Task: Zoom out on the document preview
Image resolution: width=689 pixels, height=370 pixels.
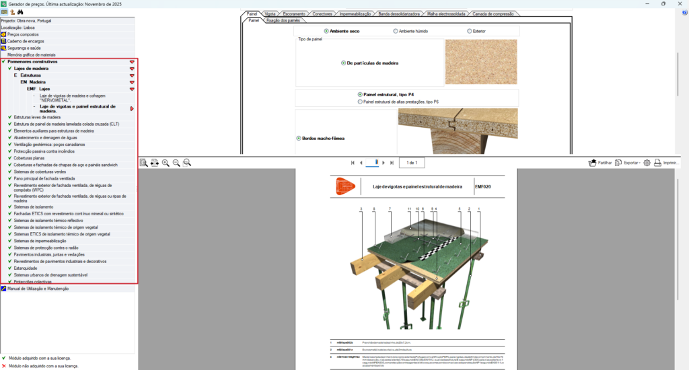Action: point(176,163)
